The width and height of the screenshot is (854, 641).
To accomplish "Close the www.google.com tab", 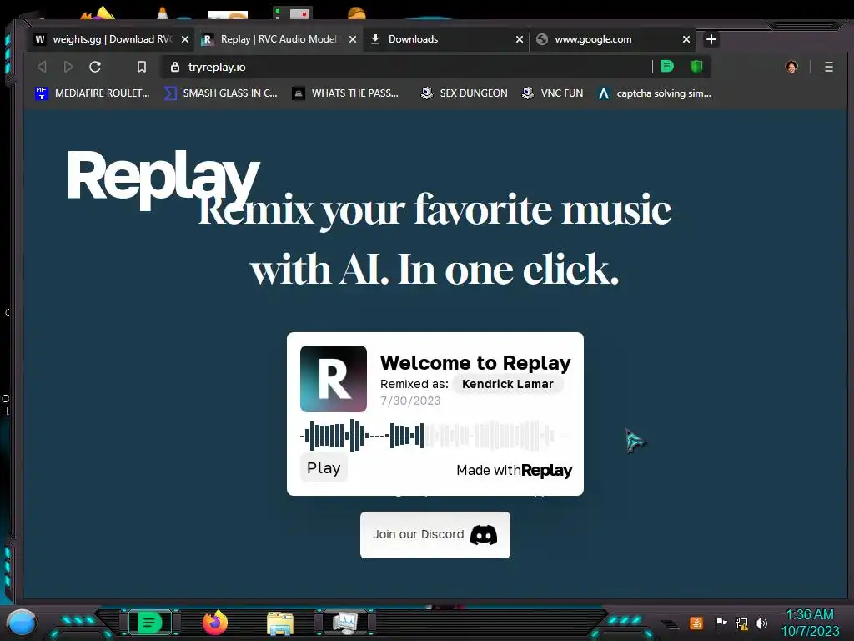I will point(686,39).
